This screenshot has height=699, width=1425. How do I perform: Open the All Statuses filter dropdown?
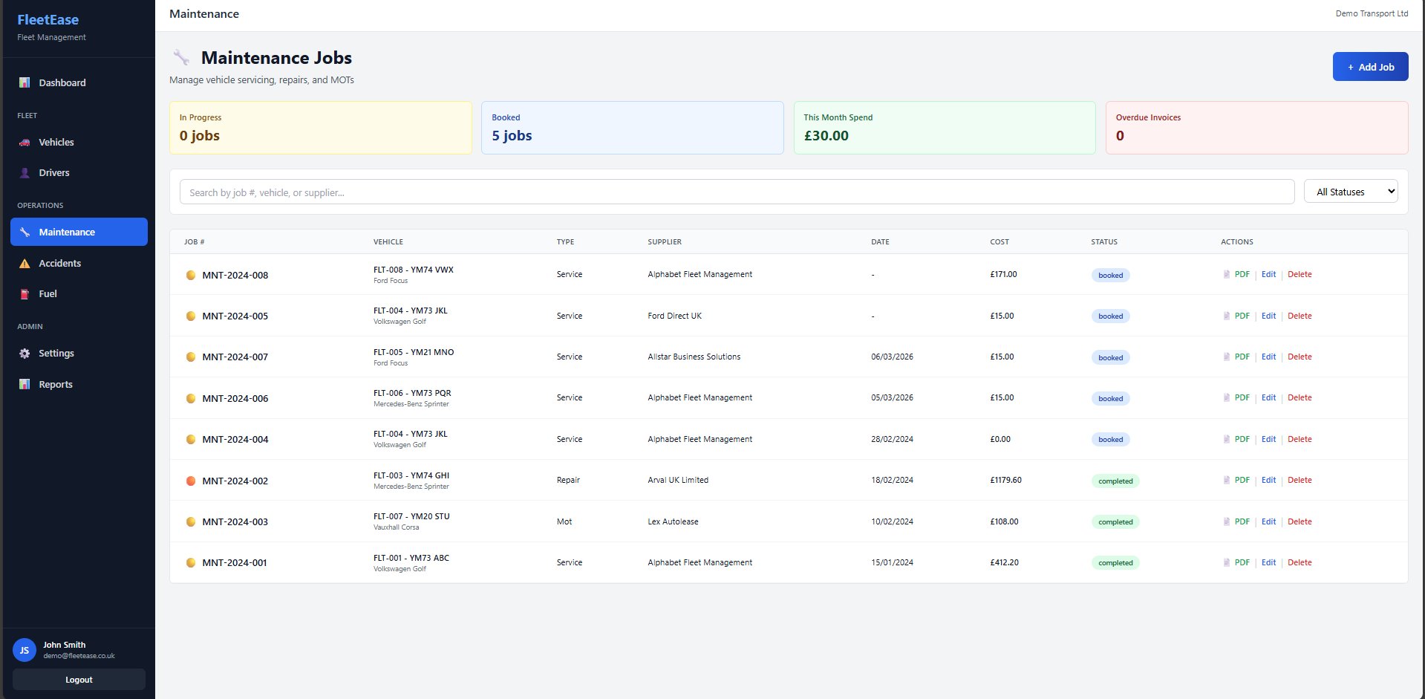1350,191
